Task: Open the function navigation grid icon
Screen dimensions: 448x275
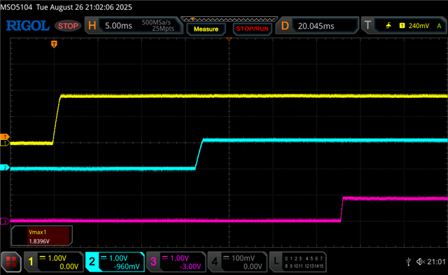Action: click(11, 262)
